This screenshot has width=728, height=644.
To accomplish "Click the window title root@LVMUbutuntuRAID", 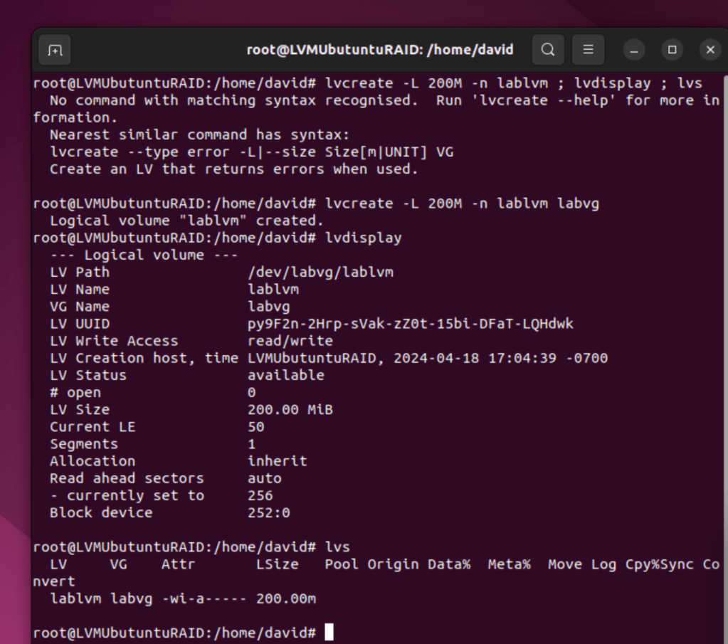I will click(379, 50).
